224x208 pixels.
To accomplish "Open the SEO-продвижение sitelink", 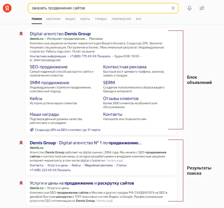I will 49,67.
